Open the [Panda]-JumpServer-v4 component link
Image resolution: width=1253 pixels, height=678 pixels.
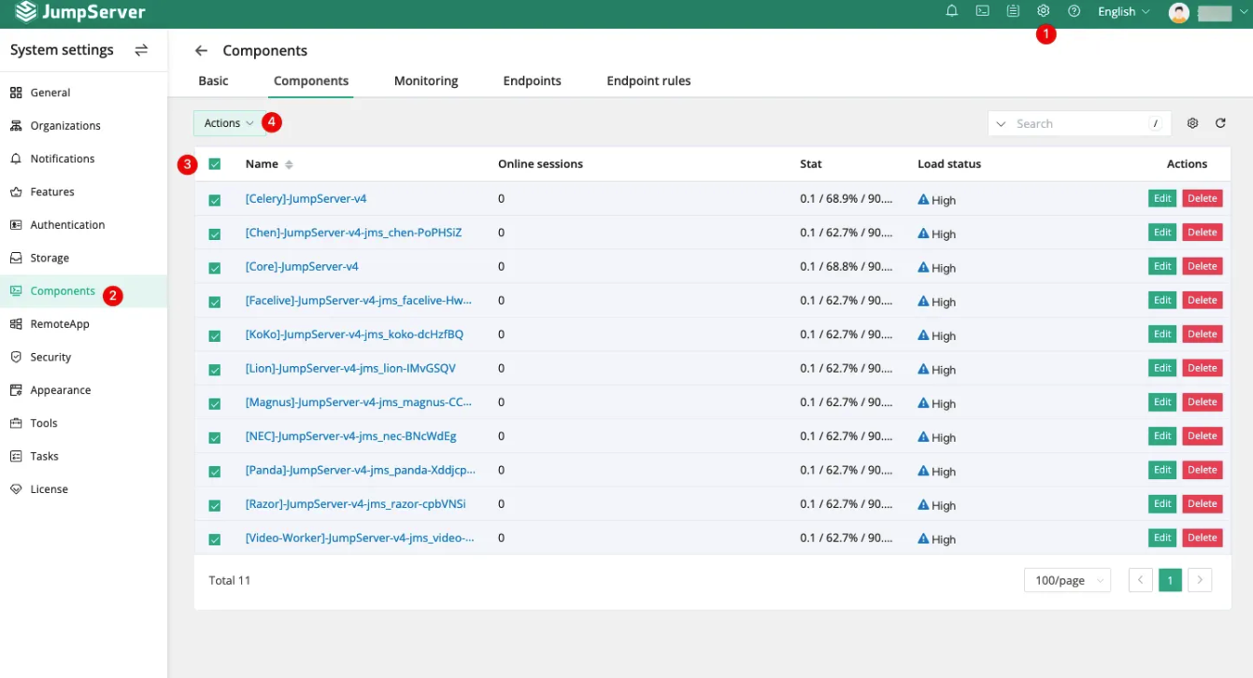point(361,470)
